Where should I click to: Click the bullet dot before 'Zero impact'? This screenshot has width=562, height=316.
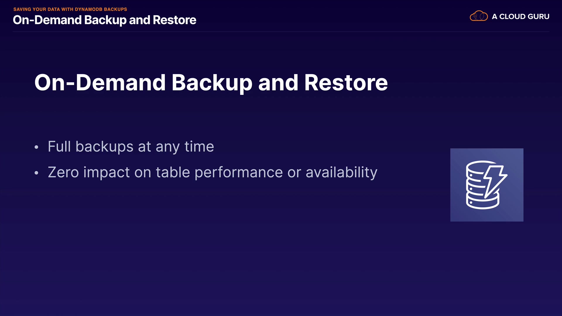36,173
